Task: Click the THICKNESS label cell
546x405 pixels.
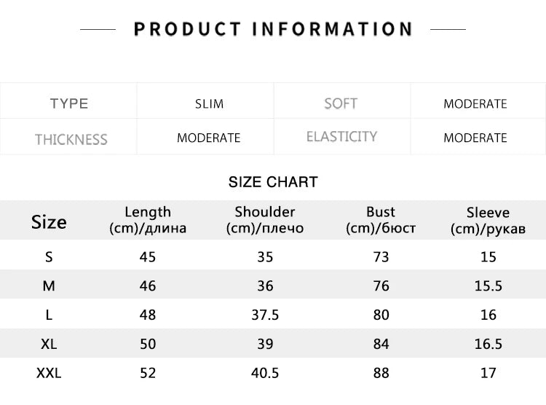Action: click(x=71, y=139)
